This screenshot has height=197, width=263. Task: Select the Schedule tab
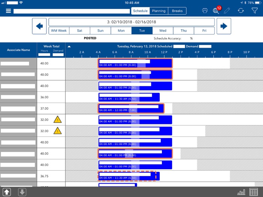click(x=140, y=11)
